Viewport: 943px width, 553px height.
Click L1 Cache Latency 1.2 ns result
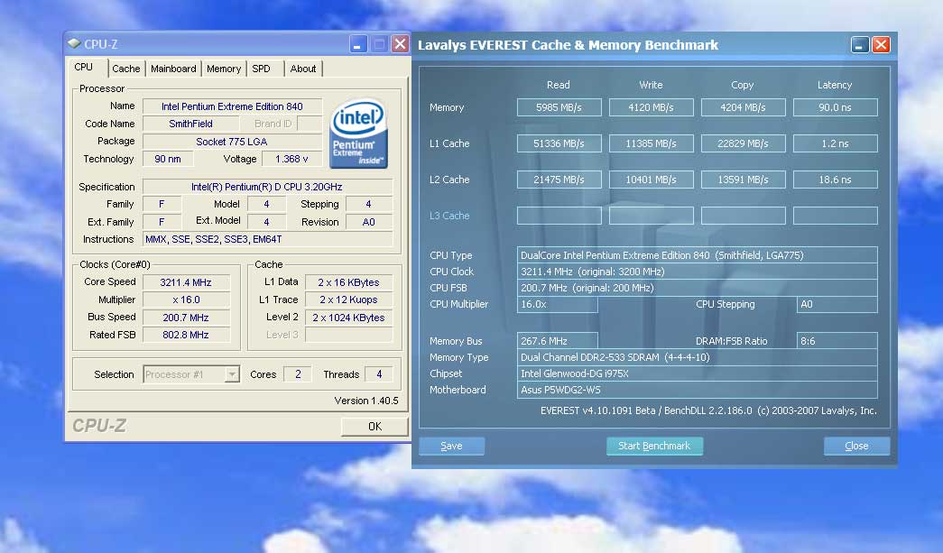[836, 143]
